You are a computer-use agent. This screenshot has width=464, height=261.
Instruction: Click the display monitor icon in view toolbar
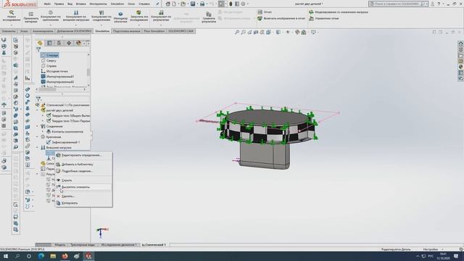(x=313, y=32)
